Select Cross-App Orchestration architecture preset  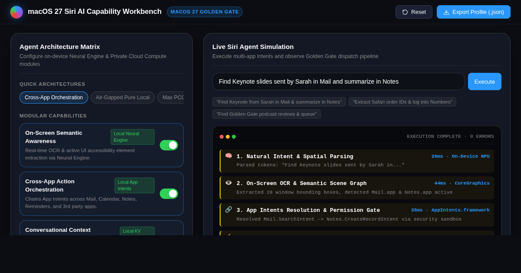[54, 97]
